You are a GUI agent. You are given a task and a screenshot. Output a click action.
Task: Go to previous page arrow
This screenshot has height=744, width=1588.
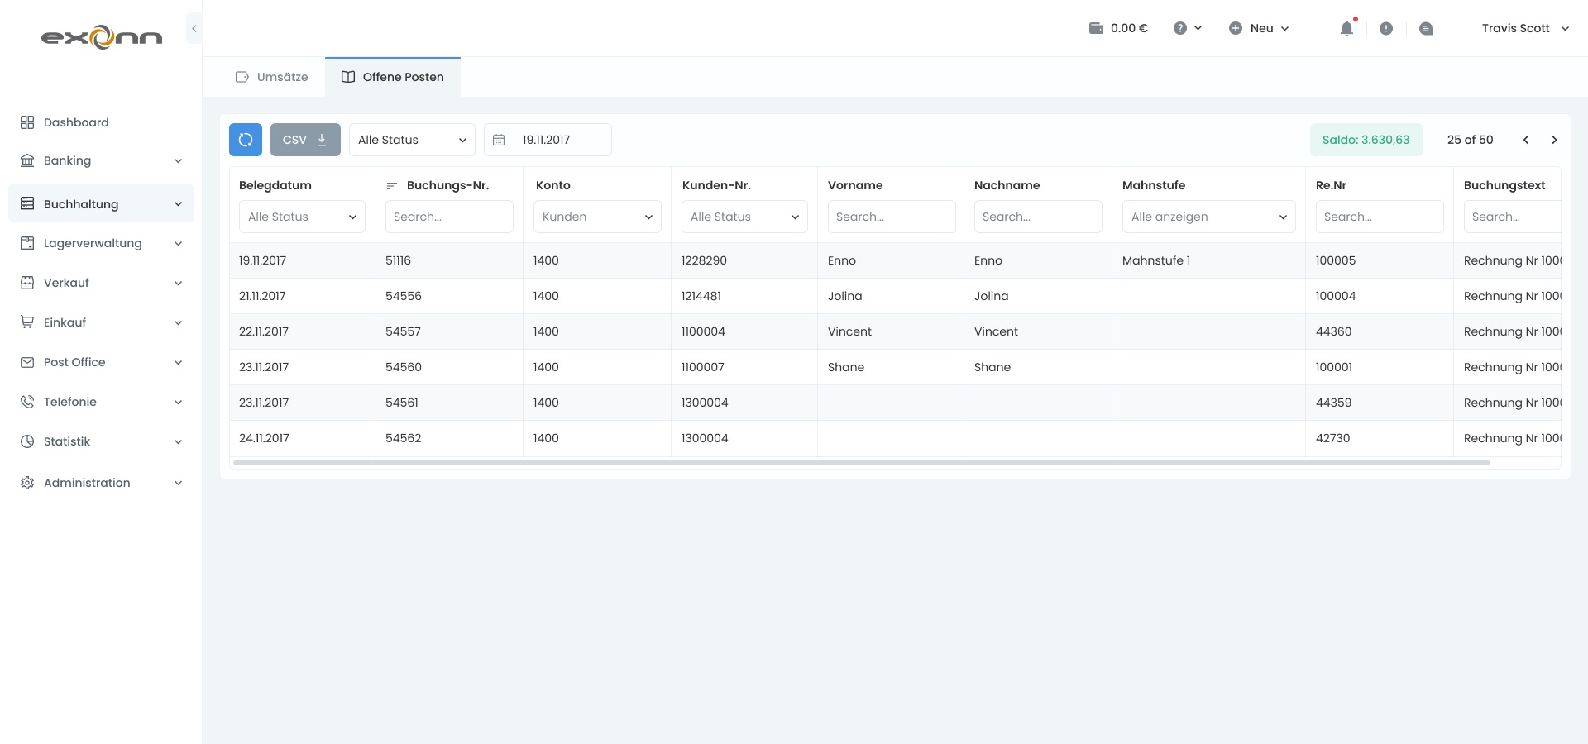pyautogui.click(x=1526, y=140)
